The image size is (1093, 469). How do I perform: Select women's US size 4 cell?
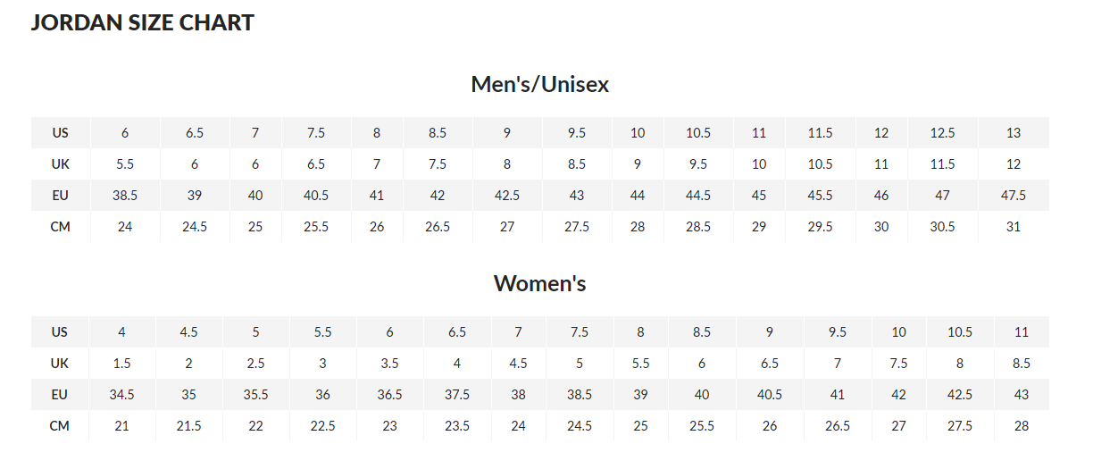(121, 332)
